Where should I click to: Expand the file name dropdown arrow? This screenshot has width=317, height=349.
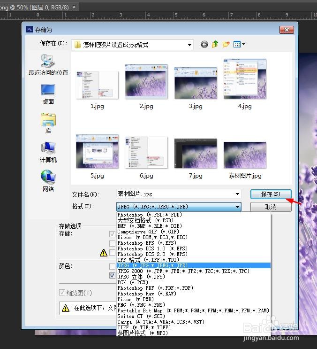coord(237,194)
